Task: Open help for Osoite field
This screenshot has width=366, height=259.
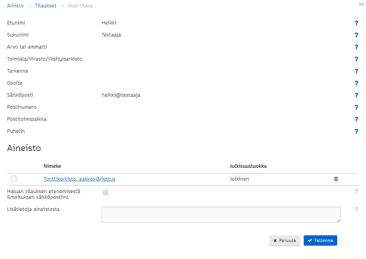Action: coord(356,83)
